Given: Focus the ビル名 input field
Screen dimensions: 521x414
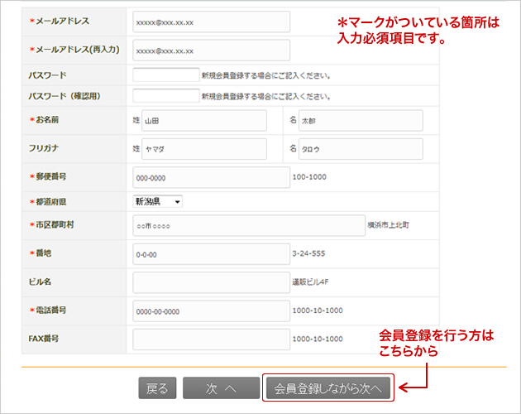Looking at the screenshot, I should [211, 282].
